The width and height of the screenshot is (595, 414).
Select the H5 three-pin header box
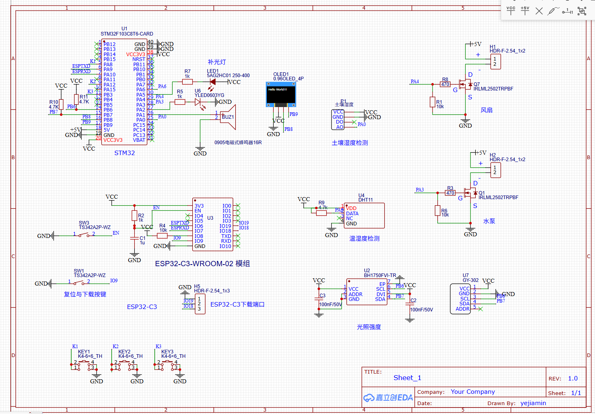(x=200, y=304)
